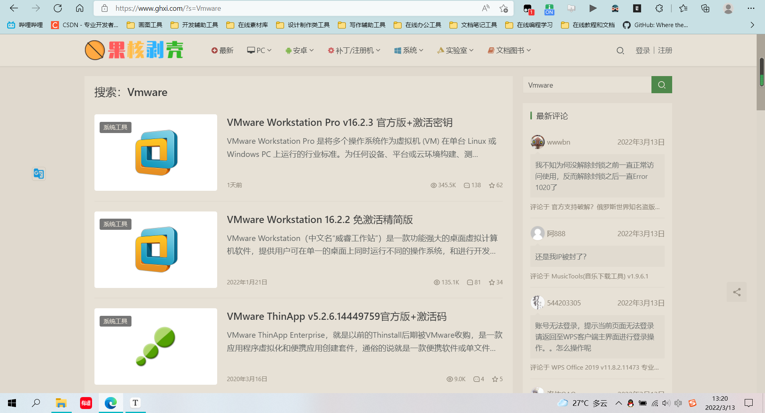Image resolution: width=765 pixels, height=413 pixels.
Task: Click the read aloud icon in address bar
Action: [x=486, y=8]
